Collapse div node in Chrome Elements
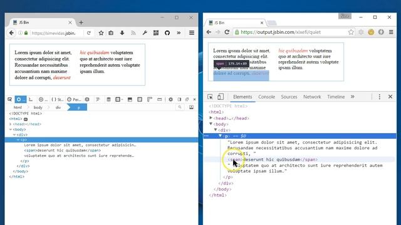Viewport: 401px width, 225px height. click(216, 130)
